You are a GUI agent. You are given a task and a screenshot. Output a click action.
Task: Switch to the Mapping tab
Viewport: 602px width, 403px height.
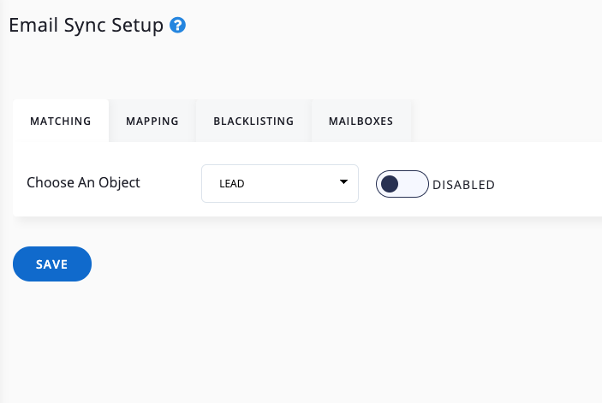coord(152,121)
